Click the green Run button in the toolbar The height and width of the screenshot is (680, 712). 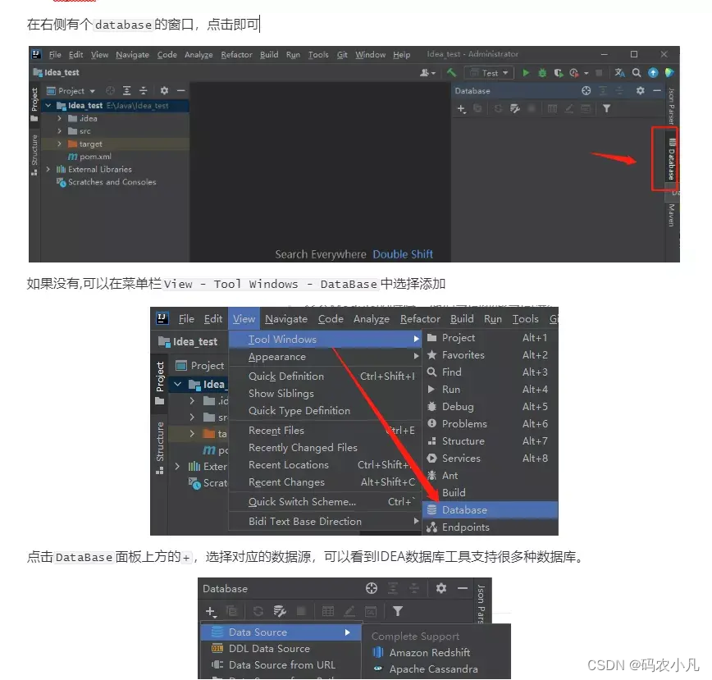(x=526, y=72)
